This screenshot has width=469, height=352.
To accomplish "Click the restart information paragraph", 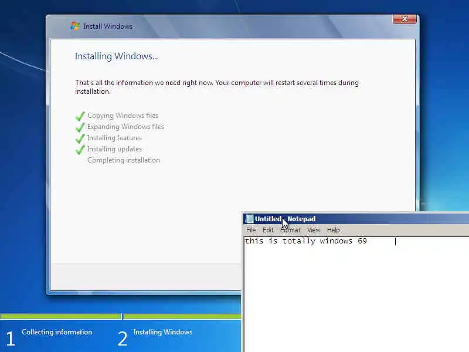I will pyautogui.click(x=217, y=87).
